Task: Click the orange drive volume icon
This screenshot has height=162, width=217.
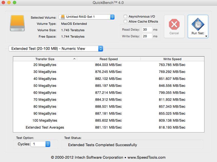Action: coord(17,23)
